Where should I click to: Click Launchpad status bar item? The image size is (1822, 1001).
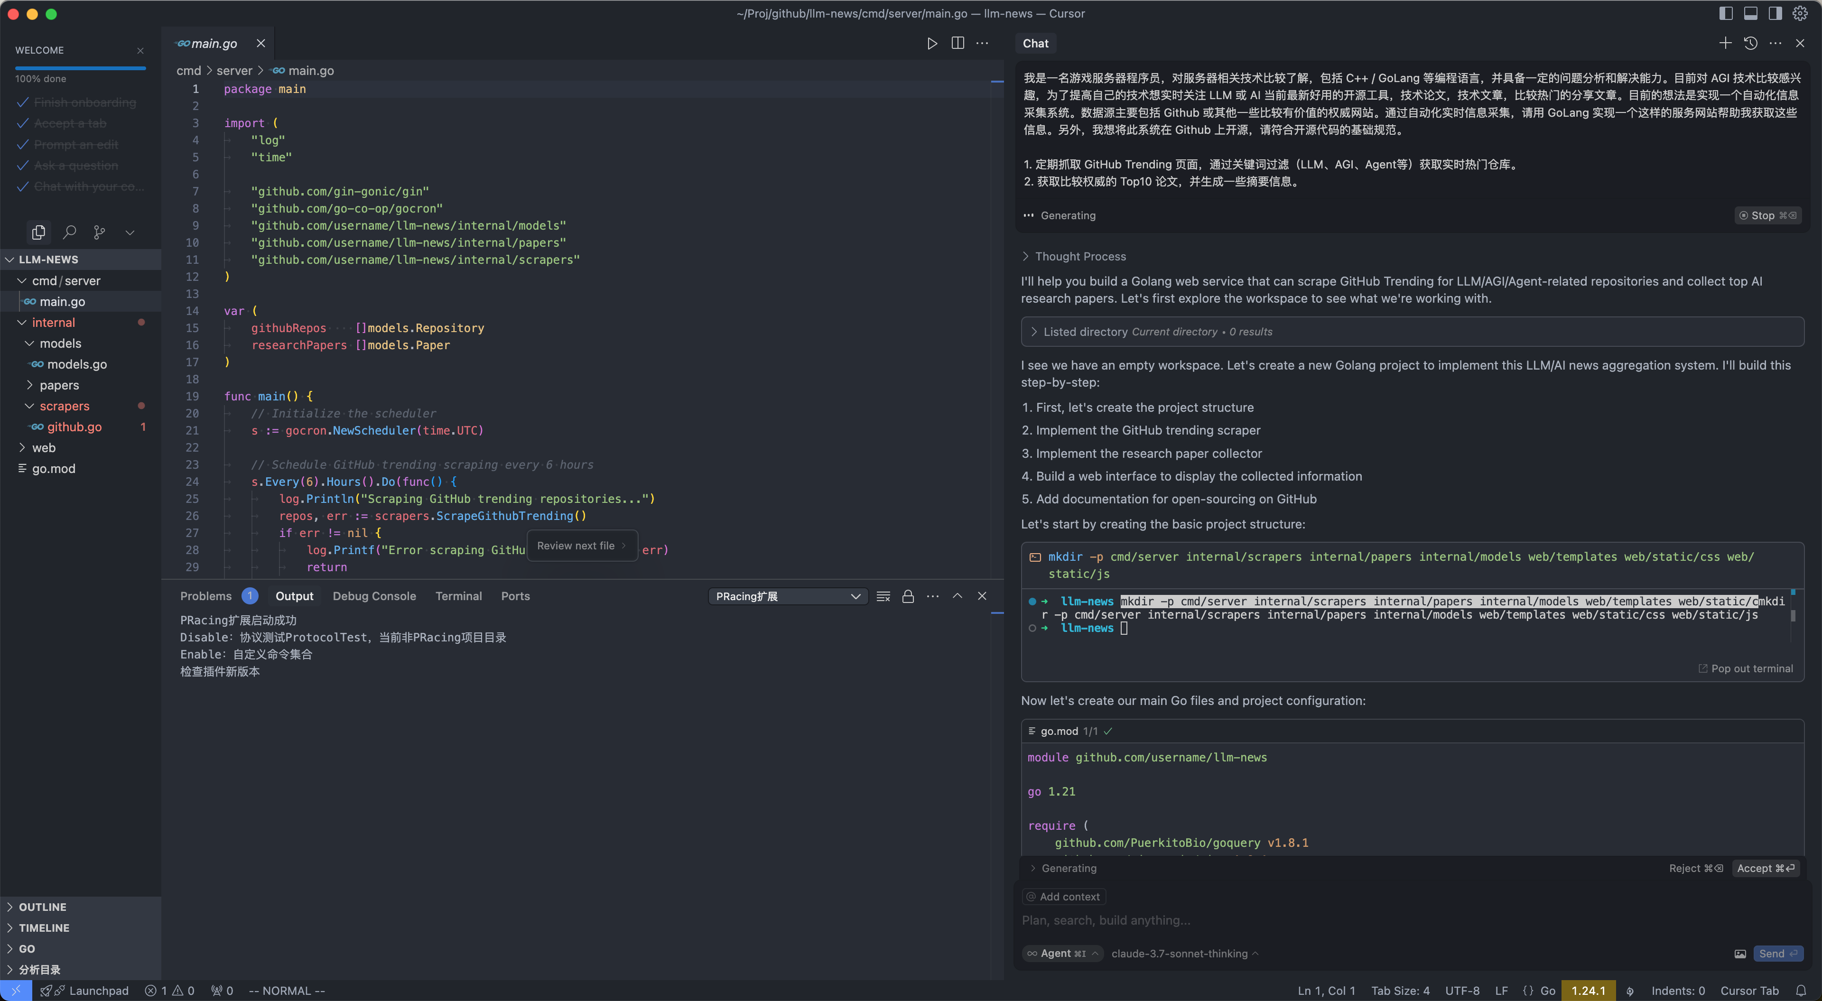(x=85, y=991)
